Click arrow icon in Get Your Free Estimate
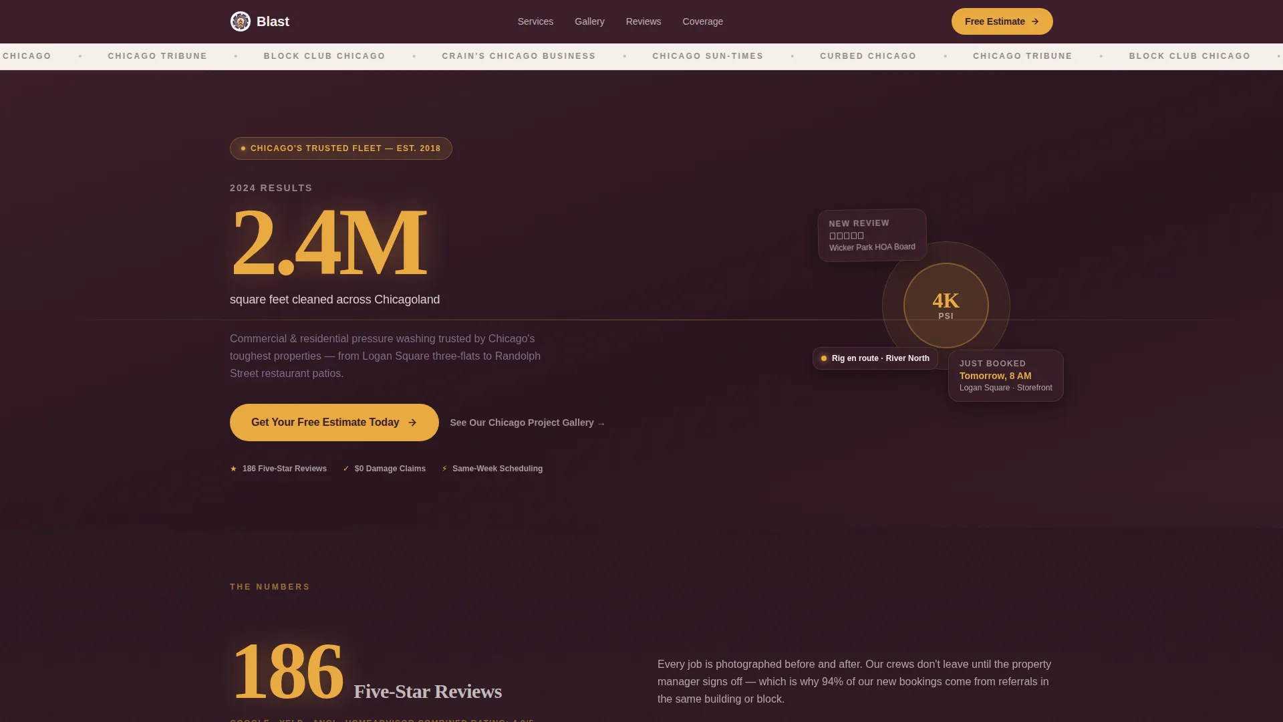The width and height of the screenshot is (1283, 722). [412, 423]
